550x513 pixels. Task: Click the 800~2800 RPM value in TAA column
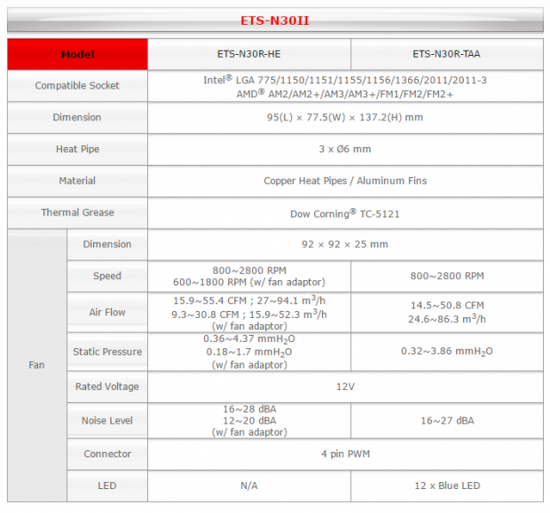[447, 276]
